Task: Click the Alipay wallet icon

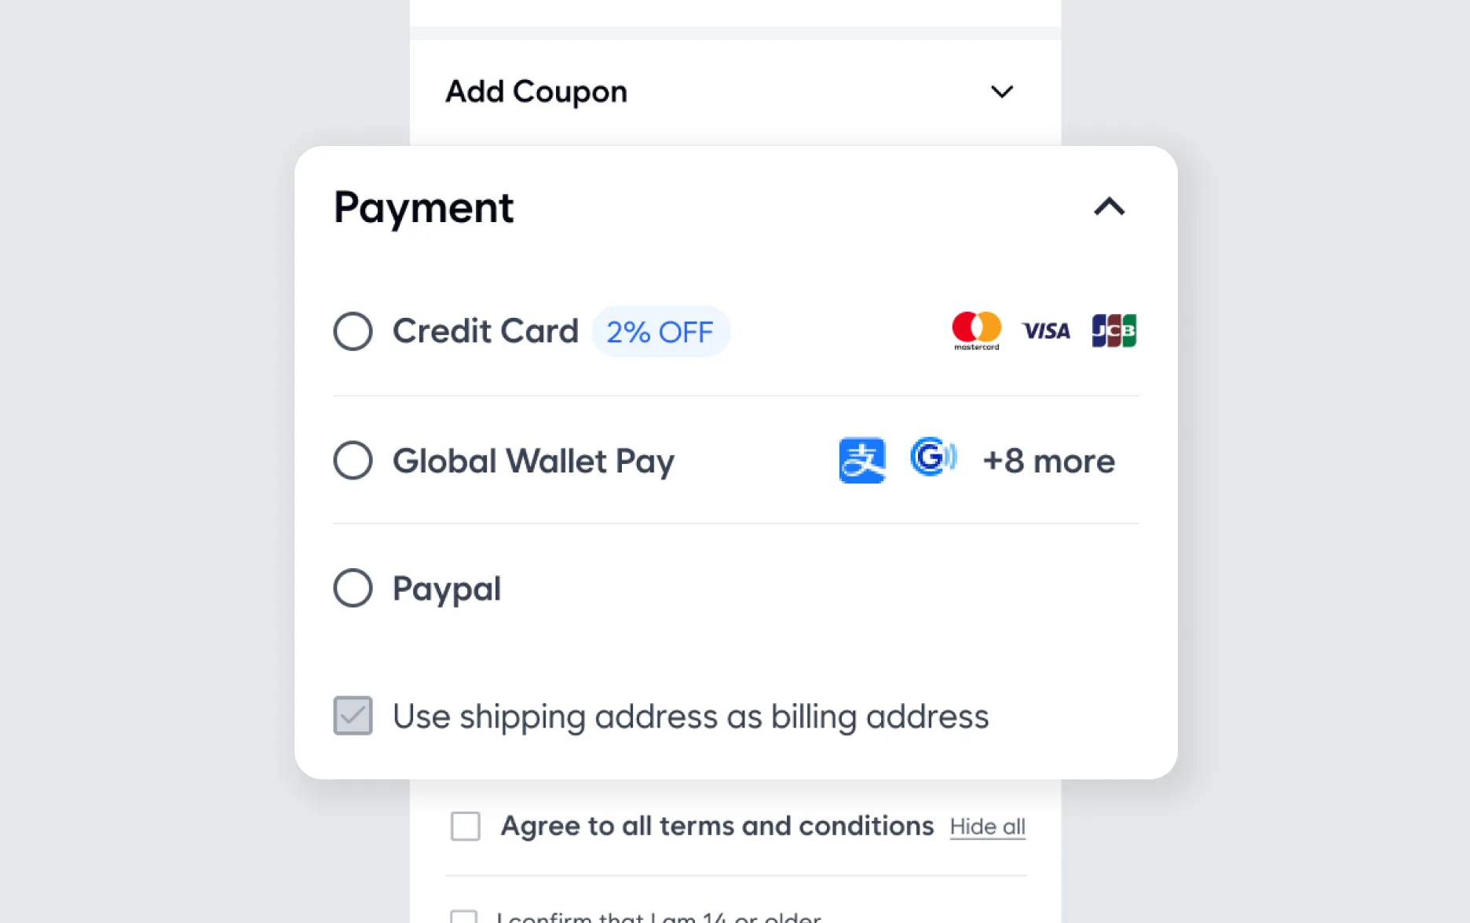Action: [x=861, y=461]
